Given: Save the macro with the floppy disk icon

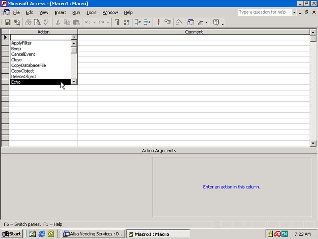Looking at the screenshot, I should point(8,22).
